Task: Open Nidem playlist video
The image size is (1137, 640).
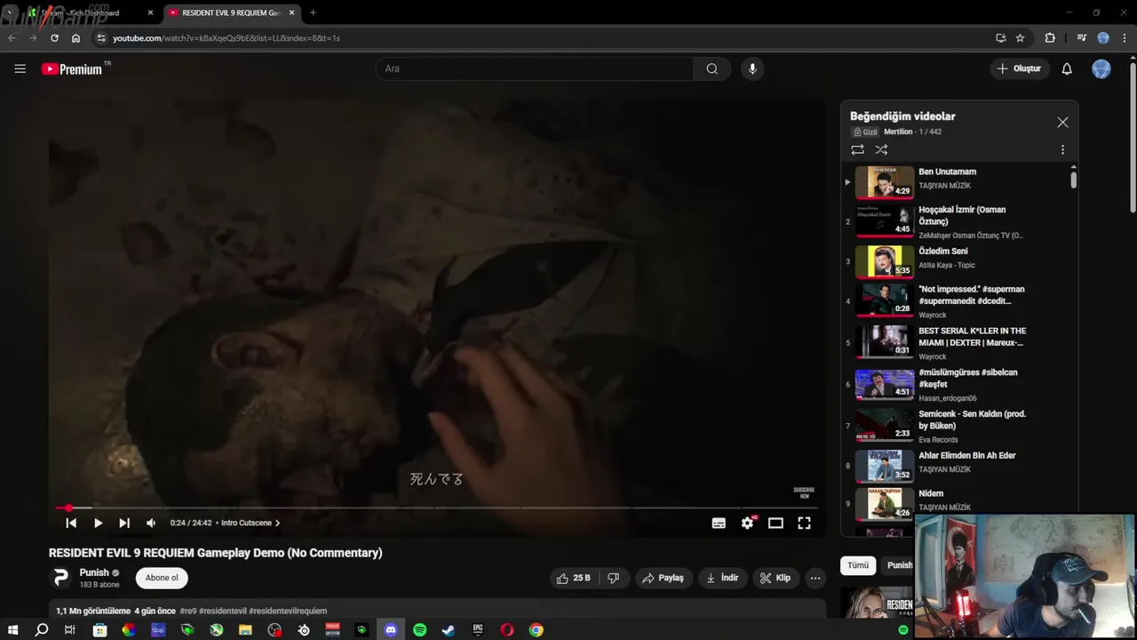Action: tap(958, 503)
